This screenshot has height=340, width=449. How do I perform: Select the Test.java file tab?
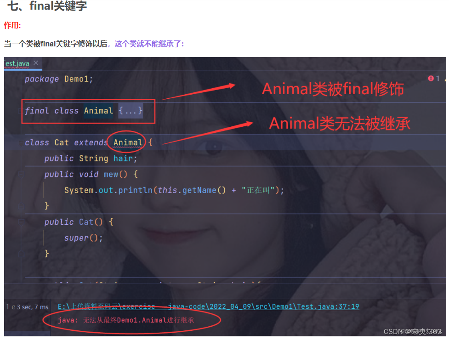tap(17, 63)
